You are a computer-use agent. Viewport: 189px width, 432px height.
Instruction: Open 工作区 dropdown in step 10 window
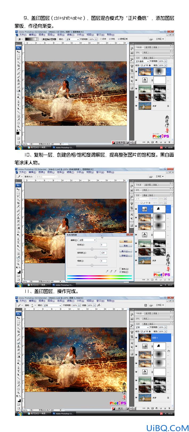pos(159,176)
